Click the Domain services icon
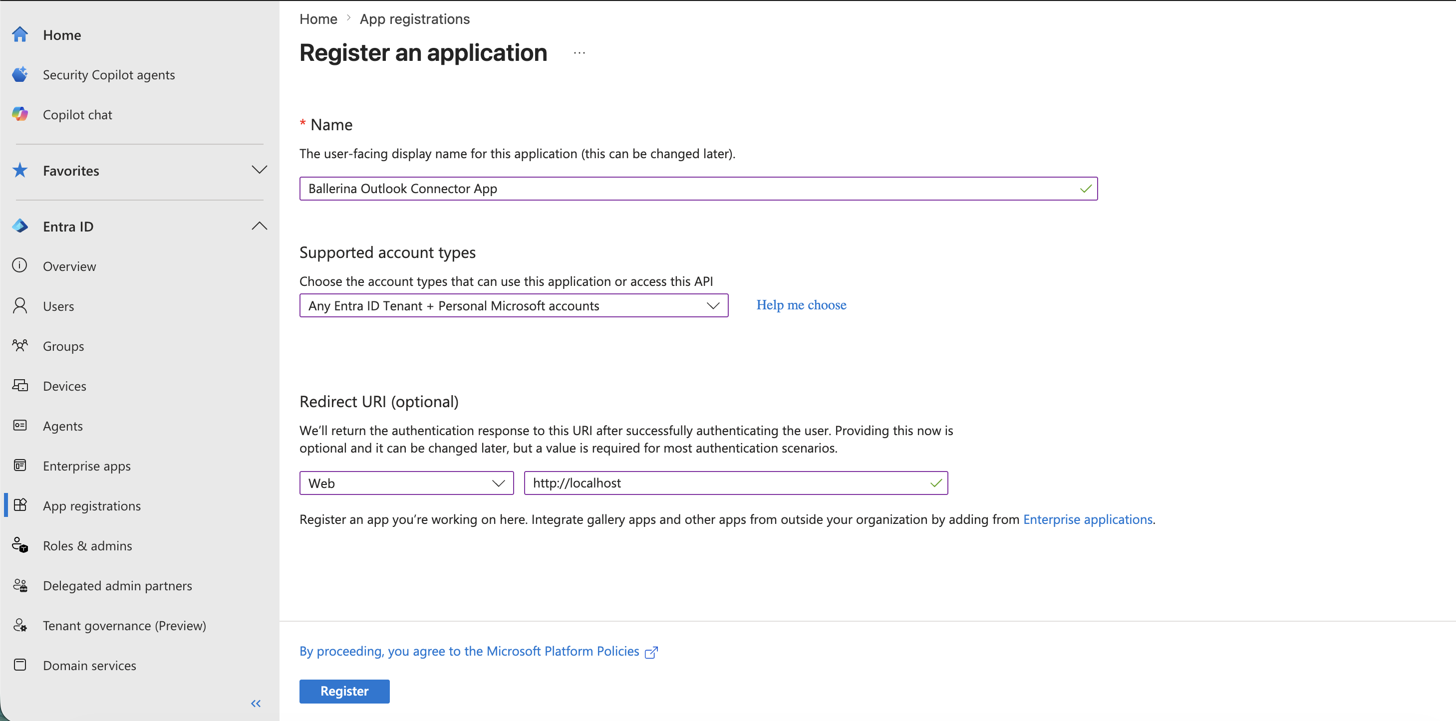 [20, 665]
